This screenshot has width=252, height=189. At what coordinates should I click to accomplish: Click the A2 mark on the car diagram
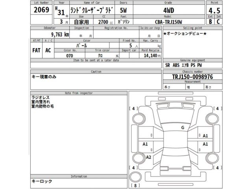click(148, 157)
